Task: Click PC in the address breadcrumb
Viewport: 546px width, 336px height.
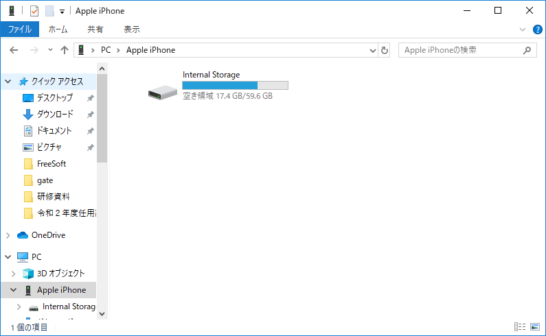Action: coord(106,50)
